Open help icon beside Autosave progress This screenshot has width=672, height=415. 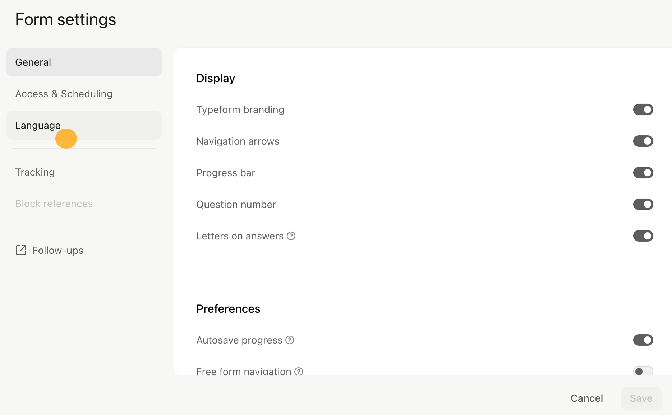290,340
